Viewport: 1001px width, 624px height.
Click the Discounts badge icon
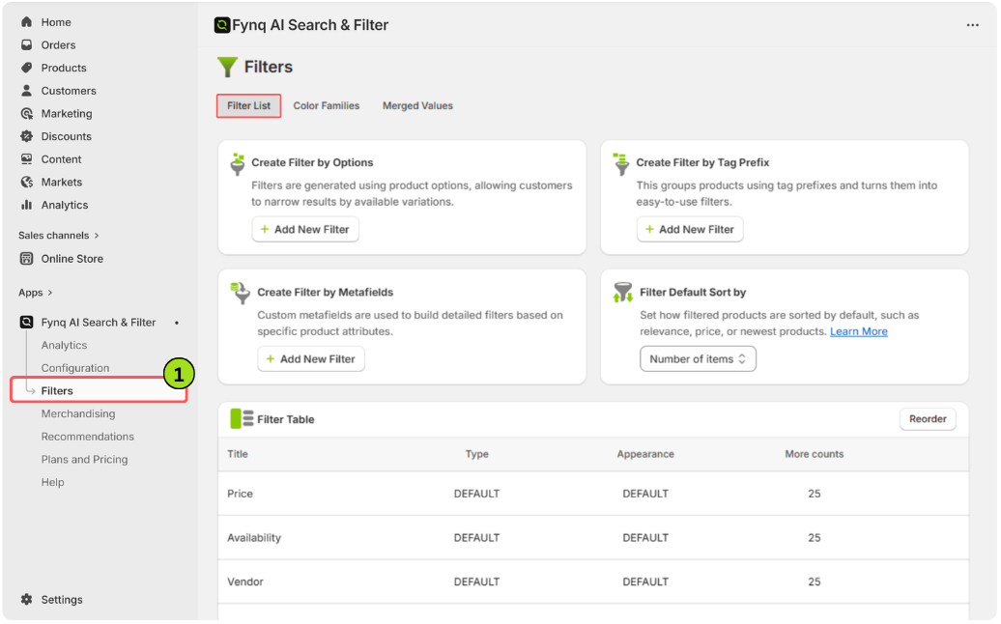(x=26, y=136)
